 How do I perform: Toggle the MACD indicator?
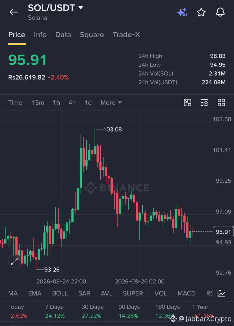tap(187, 293)
